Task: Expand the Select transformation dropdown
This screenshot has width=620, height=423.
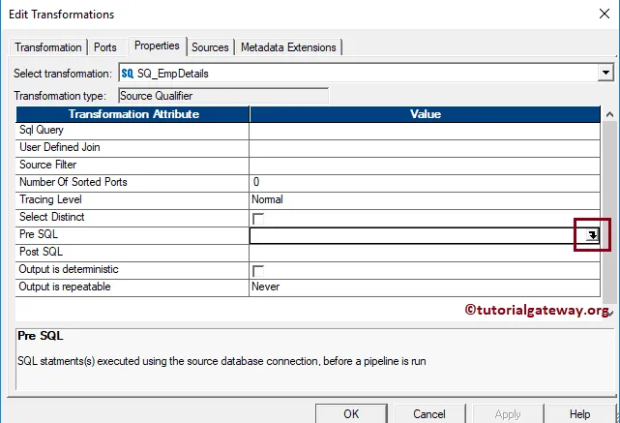Action: 605,74
